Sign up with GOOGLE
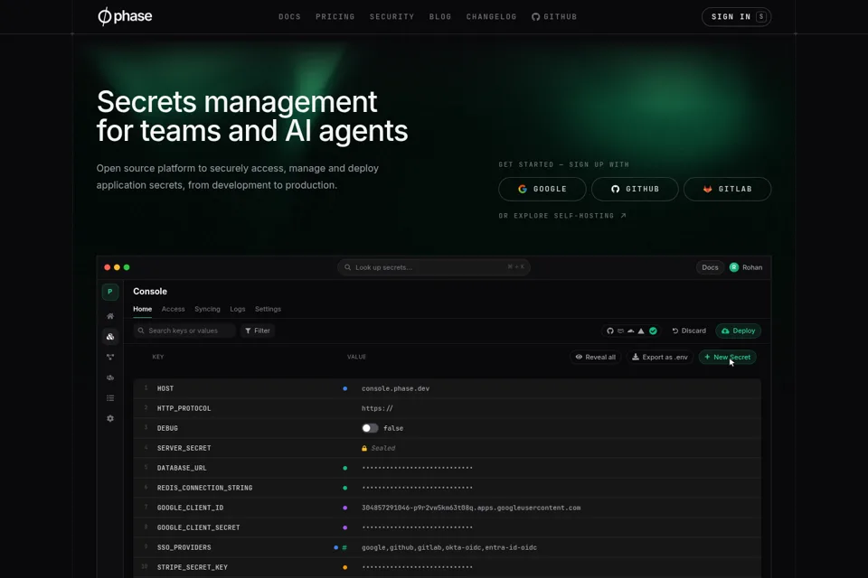 point(542,189)
